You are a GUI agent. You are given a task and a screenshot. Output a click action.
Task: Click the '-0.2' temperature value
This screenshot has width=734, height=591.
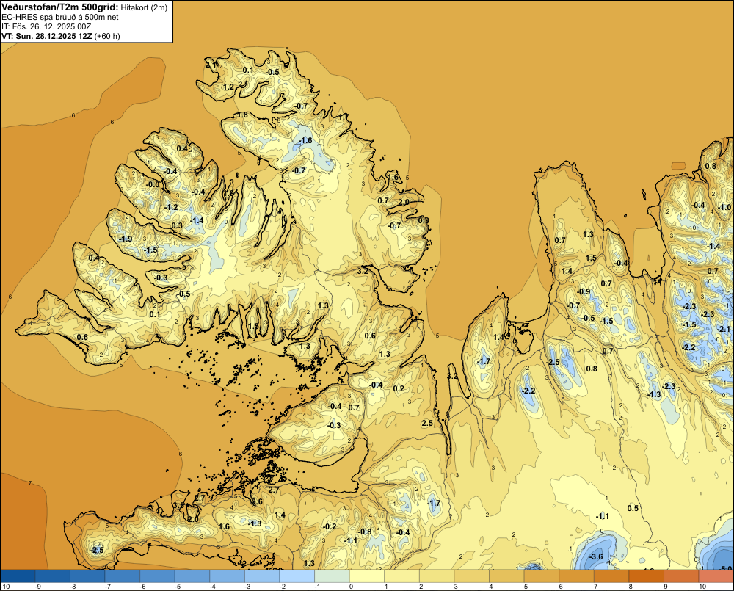tap(330, 526)
